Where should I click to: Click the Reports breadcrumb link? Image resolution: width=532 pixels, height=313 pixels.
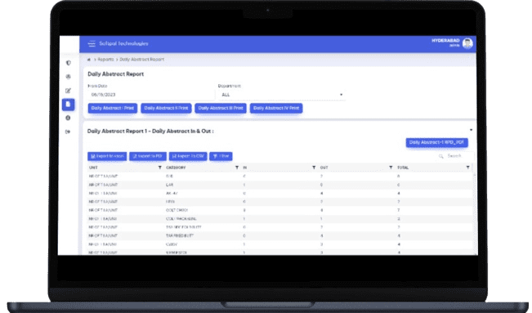(x=105, y=60)
